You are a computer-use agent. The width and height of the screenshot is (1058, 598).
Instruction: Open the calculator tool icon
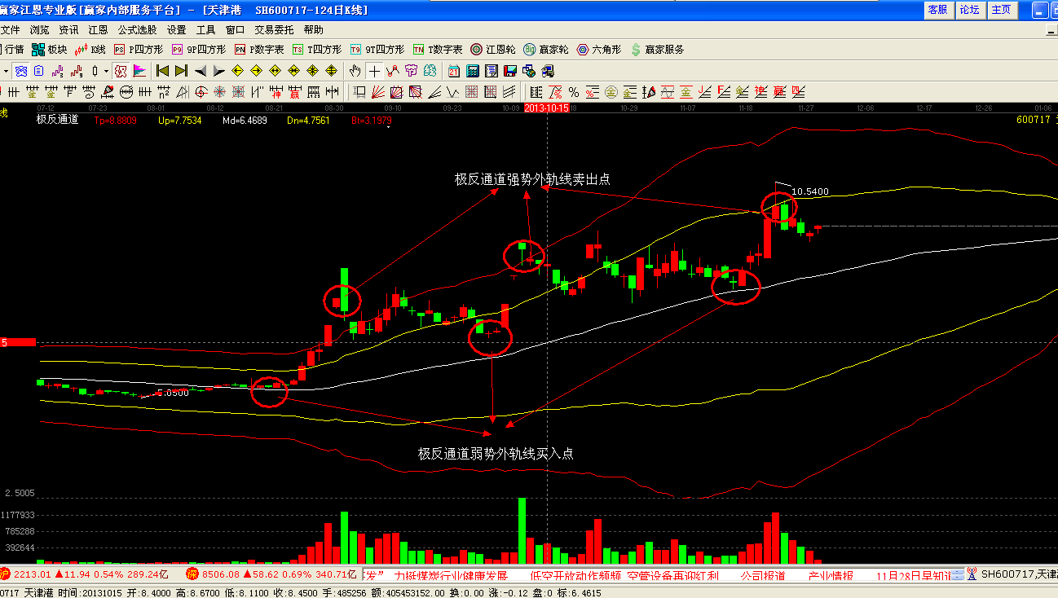click(x=472, y=71)
